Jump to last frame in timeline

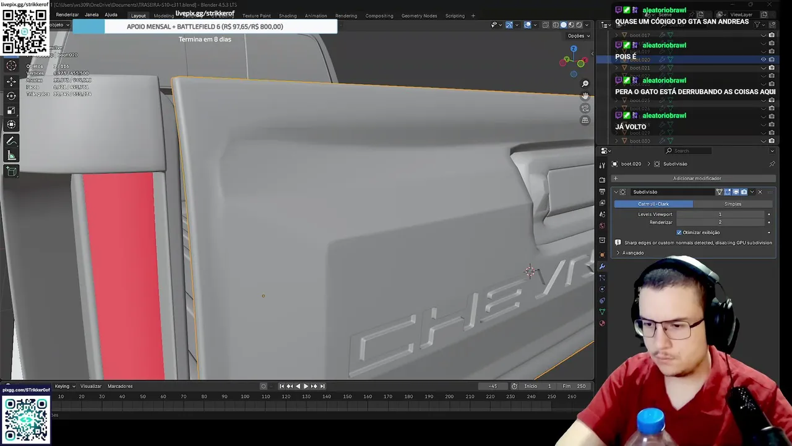tap(322, 386)
